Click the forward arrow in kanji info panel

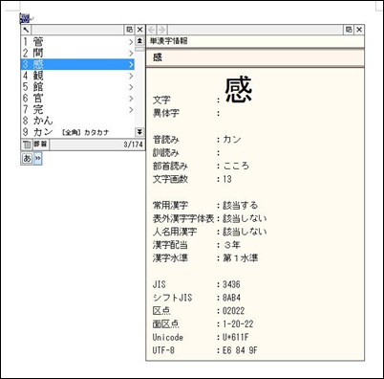[161, 30]
